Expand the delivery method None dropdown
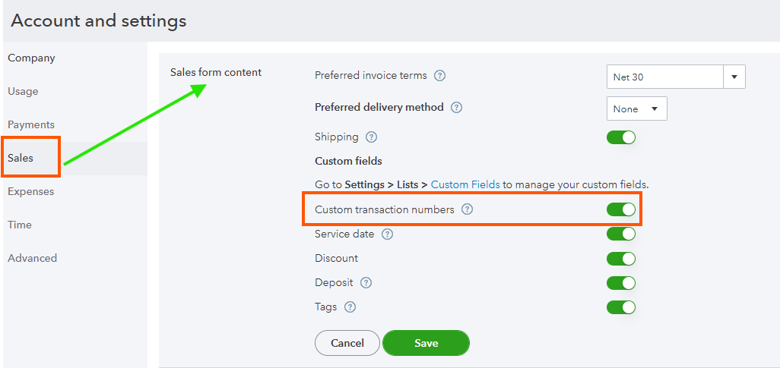This screenshot has height=368, width=780. pyautogui.click(x=636, y=109)
